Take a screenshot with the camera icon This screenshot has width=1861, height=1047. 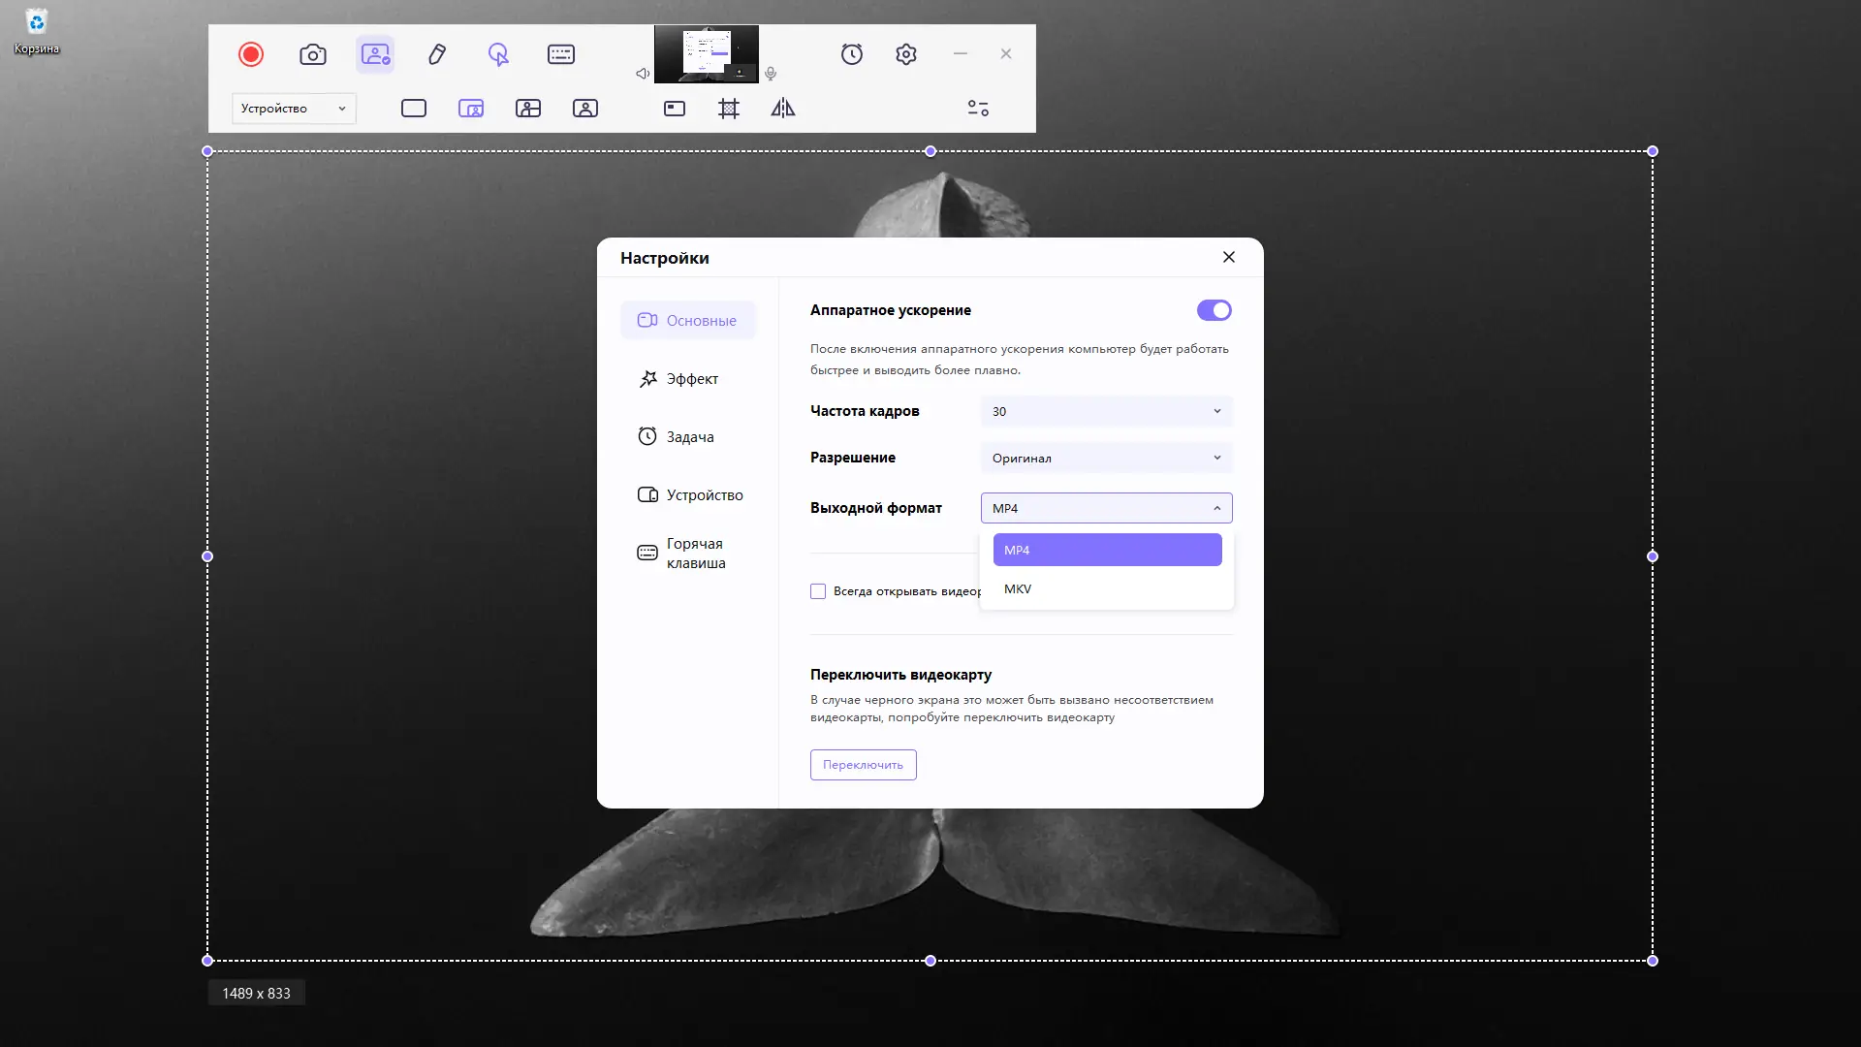click(312, 54)
